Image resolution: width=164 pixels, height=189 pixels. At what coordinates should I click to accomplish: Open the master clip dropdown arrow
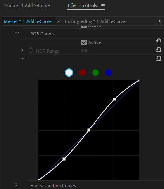click(59, 21)
